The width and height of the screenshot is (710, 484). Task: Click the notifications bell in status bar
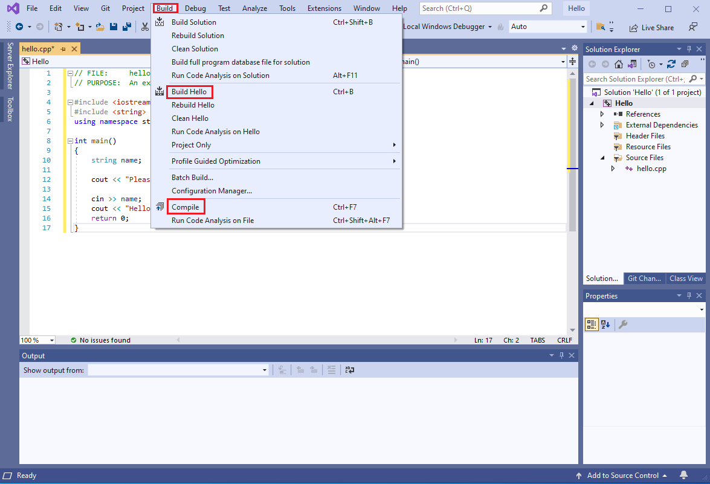pyautogui.click(x=684, y=475)
